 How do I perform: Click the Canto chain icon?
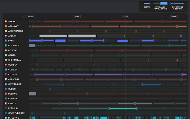[6, 55]
